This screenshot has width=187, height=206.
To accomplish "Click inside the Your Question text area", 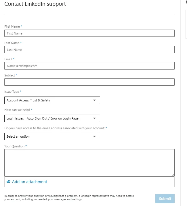I will [89, 163].
